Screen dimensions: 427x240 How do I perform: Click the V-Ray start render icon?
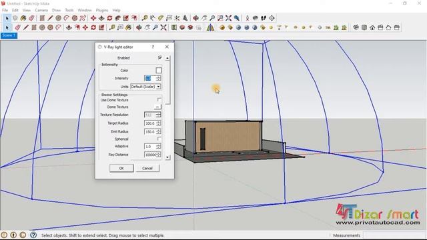(239, 27)
